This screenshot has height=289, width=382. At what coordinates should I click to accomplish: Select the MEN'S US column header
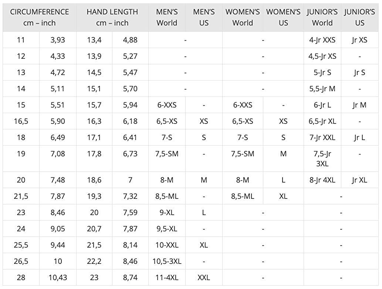[204, 17]
